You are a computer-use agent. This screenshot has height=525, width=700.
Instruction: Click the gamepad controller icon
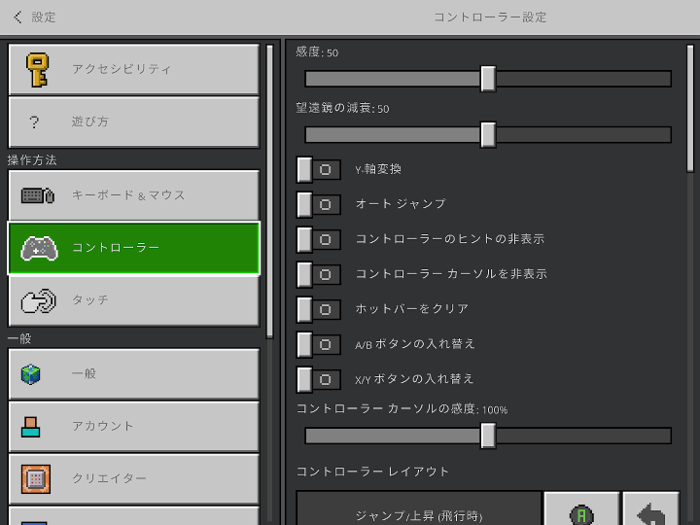39,248
